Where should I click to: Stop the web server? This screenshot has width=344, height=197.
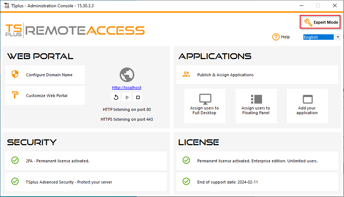pos(138,97)
